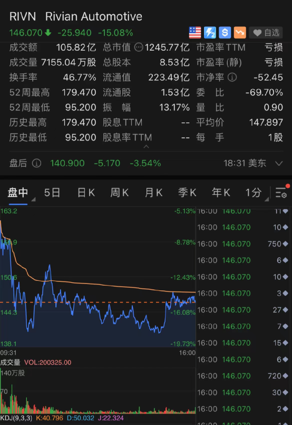Tap the green down arrow beside price
The width and height of the screenshot is (292, 425).
[48, 33]
